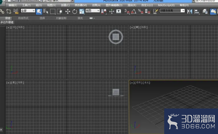Switch to the 选择 ribbon tab
218x134 pixels.
point(42,18)
